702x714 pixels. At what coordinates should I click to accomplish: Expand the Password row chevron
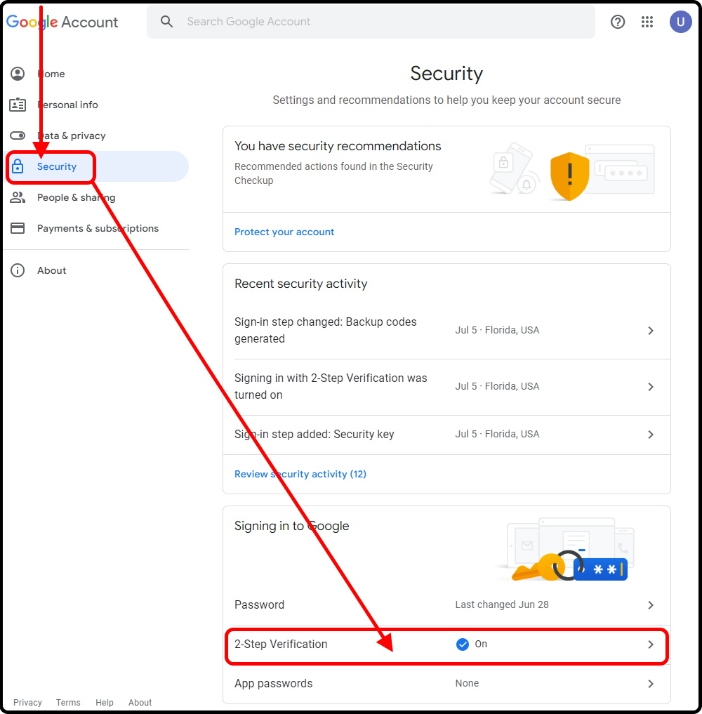coord(651,604)
